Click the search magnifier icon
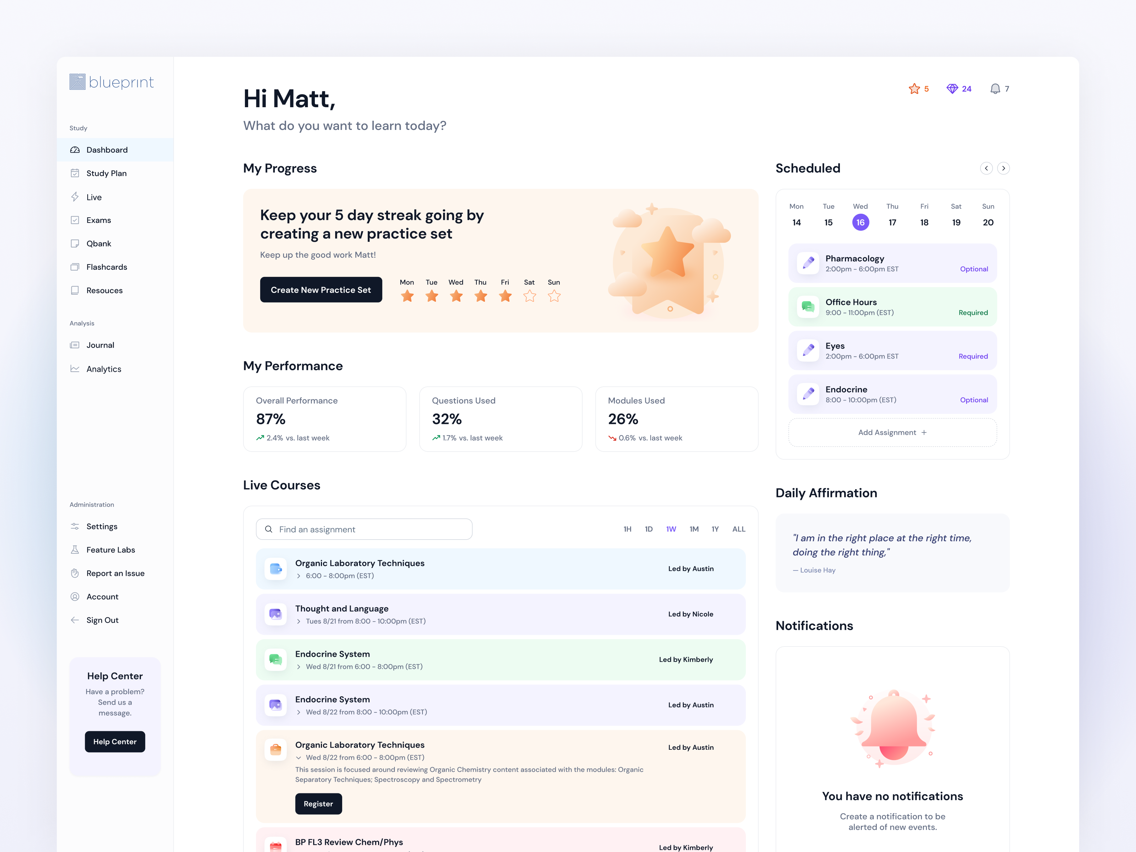 269,529
